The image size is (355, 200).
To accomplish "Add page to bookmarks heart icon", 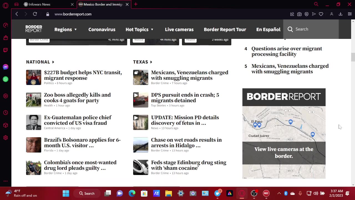I will [321, 14].
